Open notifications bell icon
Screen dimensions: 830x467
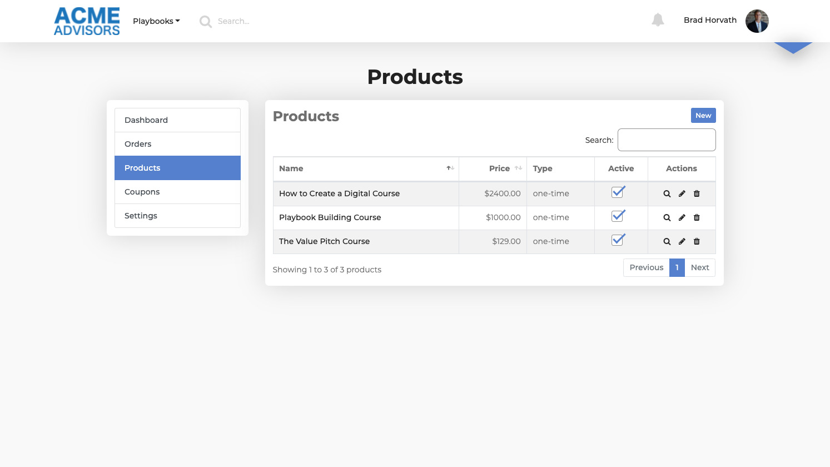658,20
